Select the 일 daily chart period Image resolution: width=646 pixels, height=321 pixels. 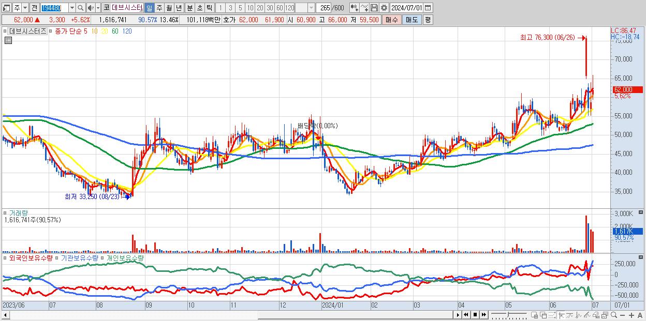coord(149,8)
